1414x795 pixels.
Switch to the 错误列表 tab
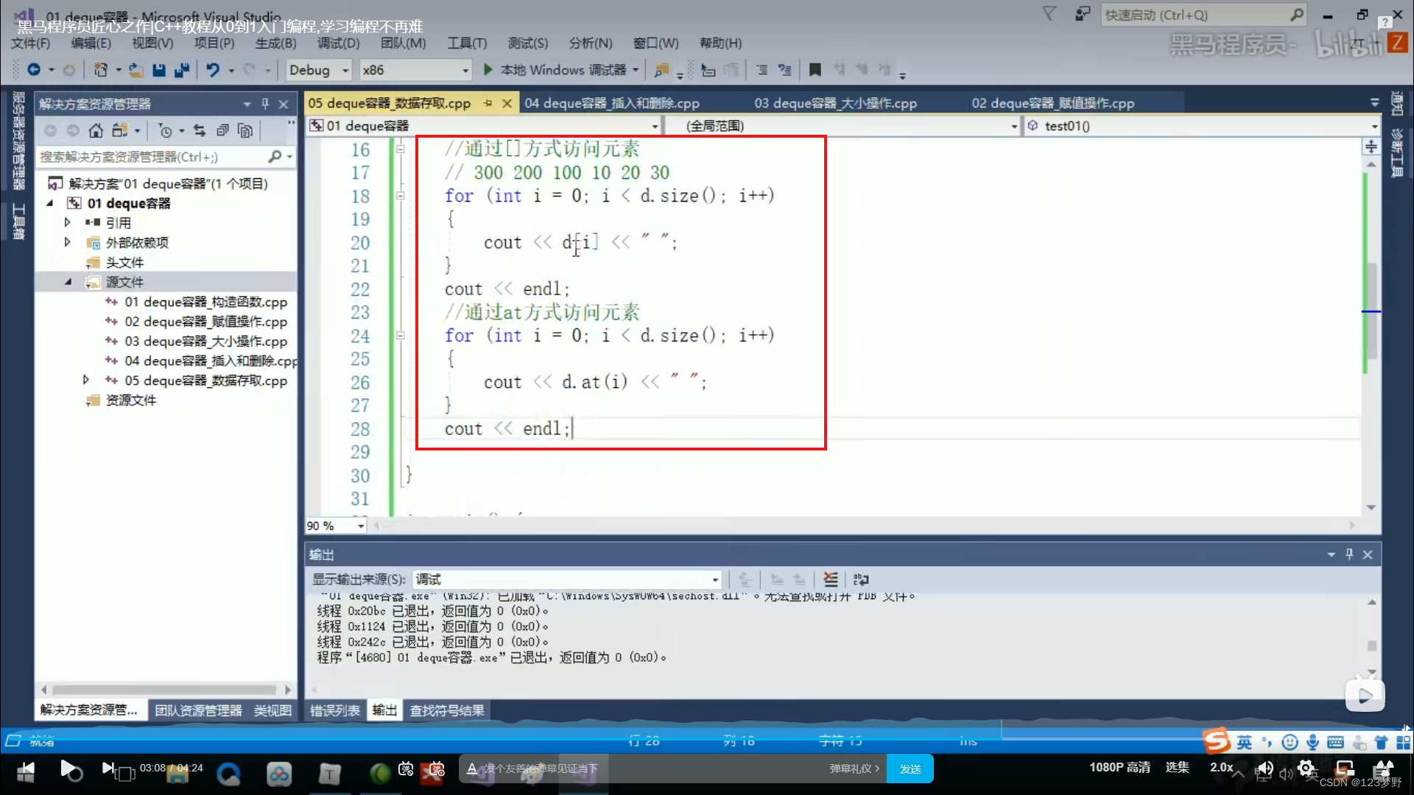335,710
